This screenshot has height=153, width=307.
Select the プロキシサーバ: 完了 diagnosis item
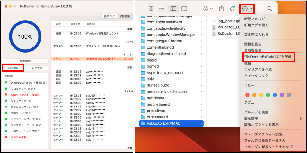point(23,89)
